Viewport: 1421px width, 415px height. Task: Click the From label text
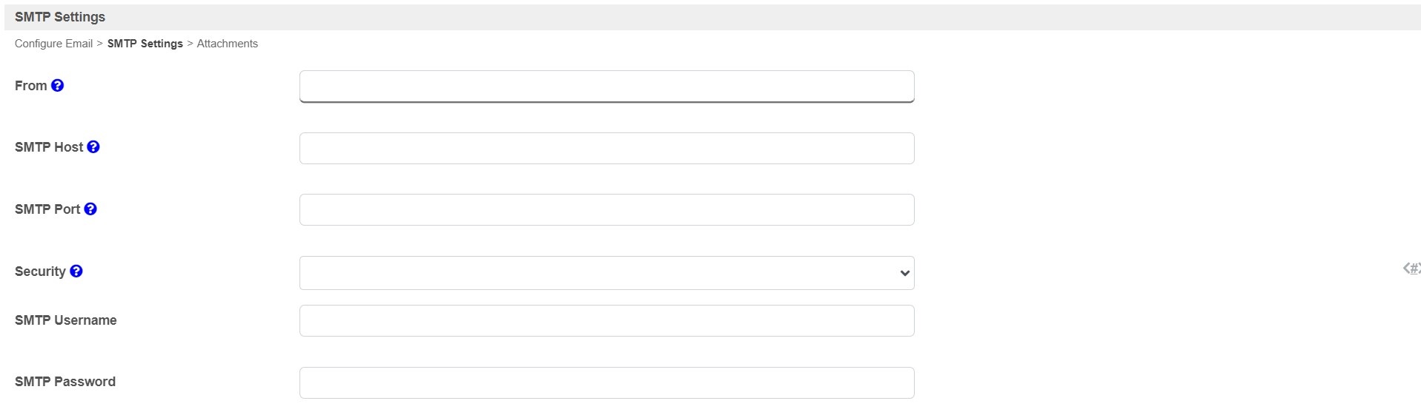tap(30, 86)
